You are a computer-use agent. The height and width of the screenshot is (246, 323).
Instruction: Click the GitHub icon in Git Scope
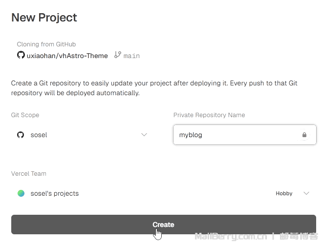click(x=21, y=135)
